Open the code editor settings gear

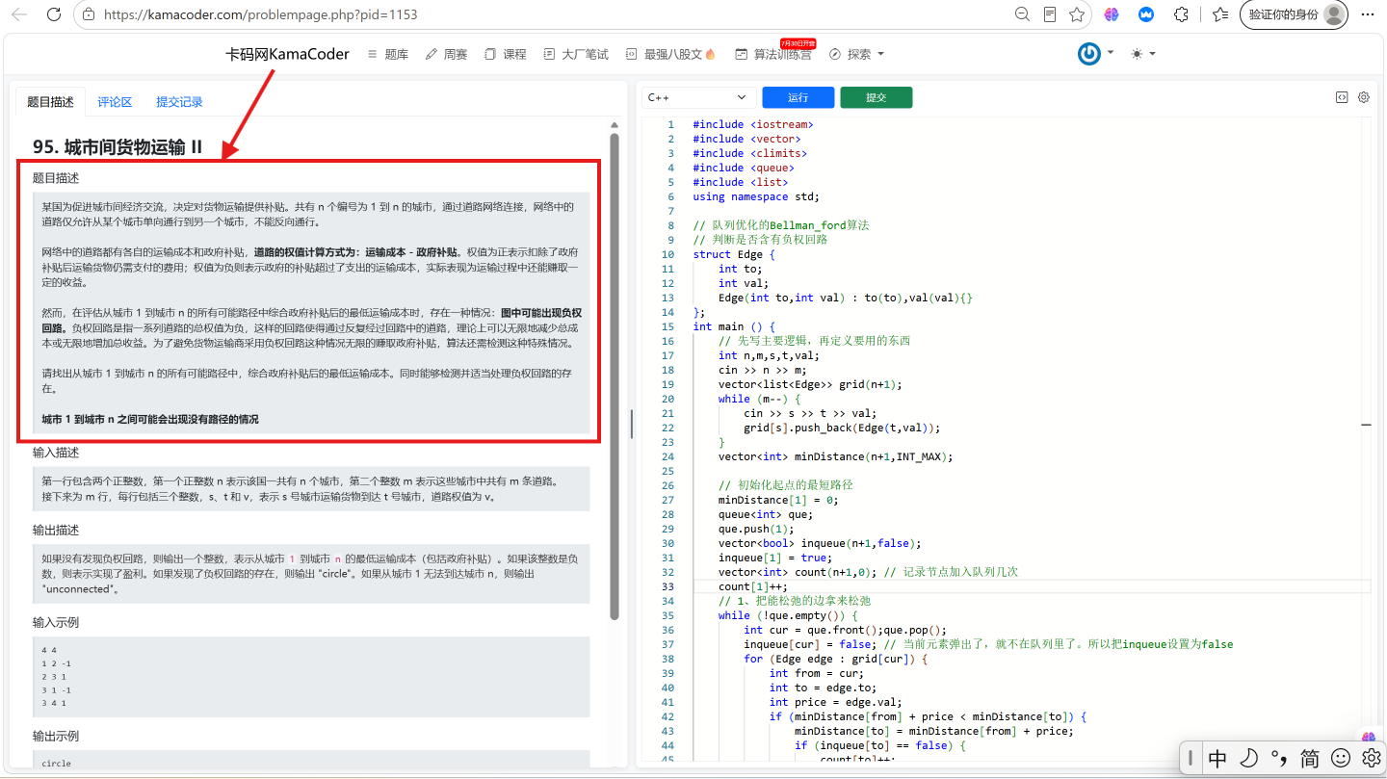1363,97
